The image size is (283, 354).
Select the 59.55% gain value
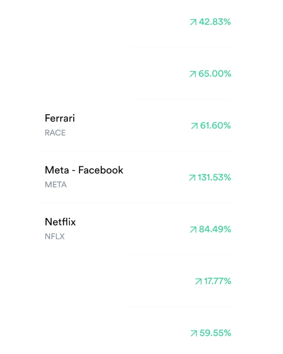coord(215,333)
